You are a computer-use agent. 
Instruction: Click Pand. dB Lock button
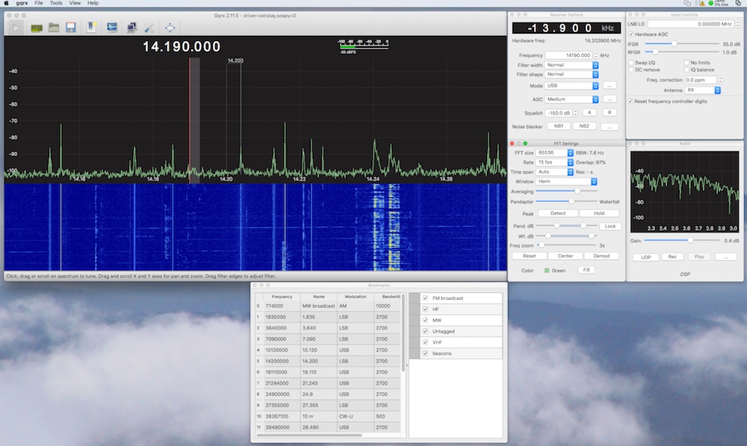pos(610,226)
